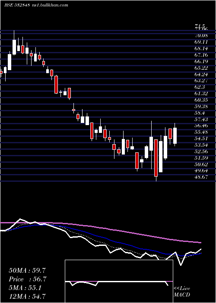Click the 50MA : 59.7 readout

[x=27, y=271]
